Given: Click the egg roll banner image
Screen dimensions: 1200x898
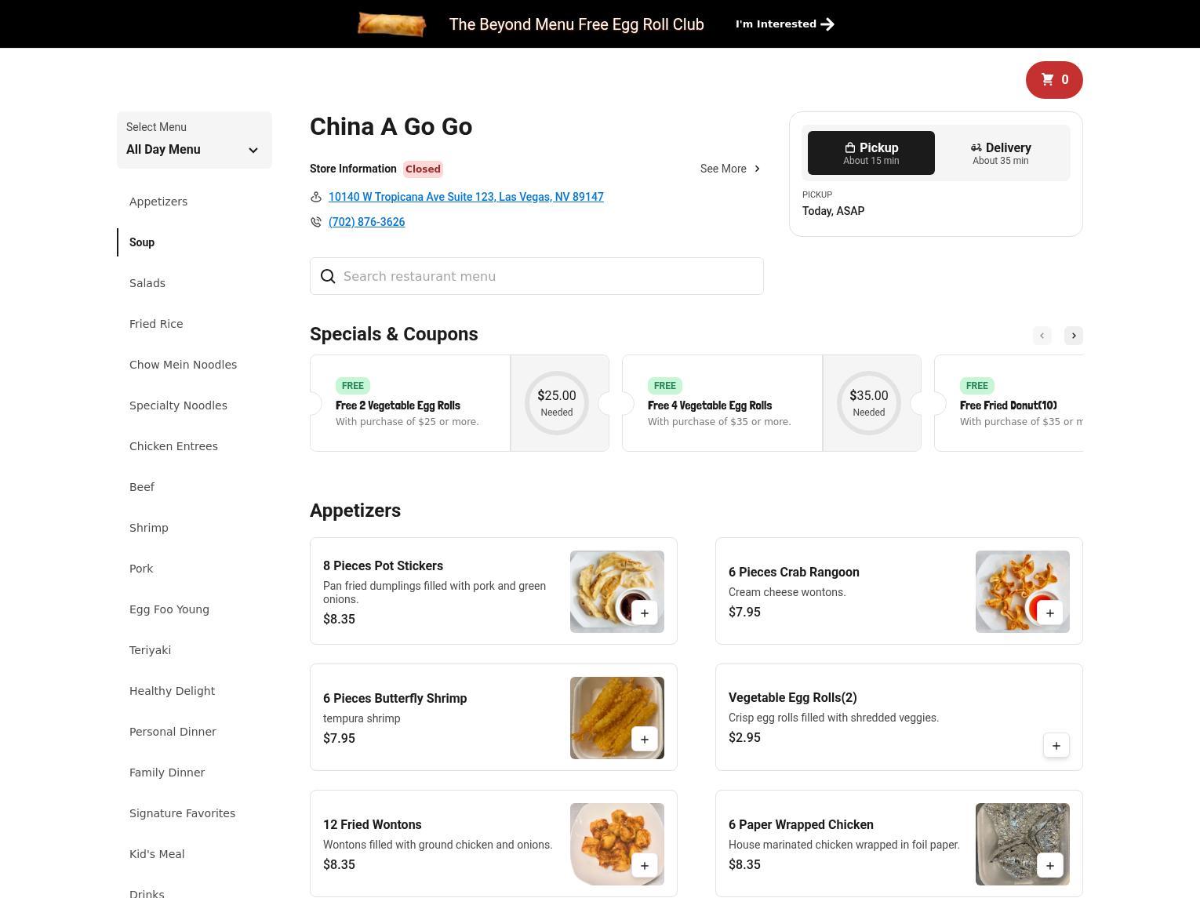Looking at the screenshot, I should tap(391, 24).
